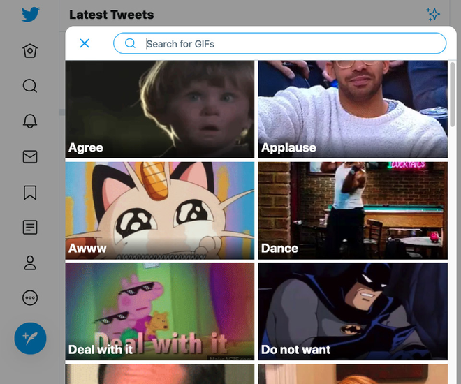Open the Explore search icon in sidebar
The image size is (461, 384).
pyautogui.click(x=30, y=86)
